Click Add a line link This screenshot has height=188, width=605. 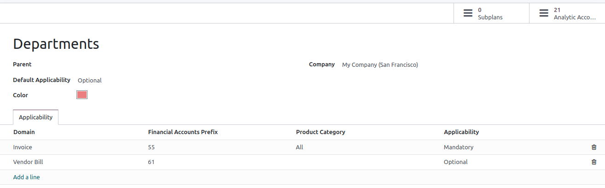click(x=26, y=177)
